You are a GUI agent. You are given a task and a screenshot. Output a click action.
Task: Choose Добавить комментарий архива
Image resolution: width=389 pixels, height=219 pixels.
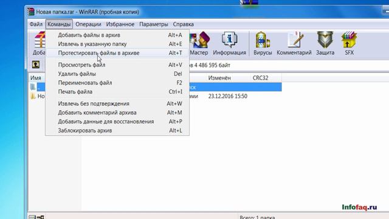[x=117, y=113]
